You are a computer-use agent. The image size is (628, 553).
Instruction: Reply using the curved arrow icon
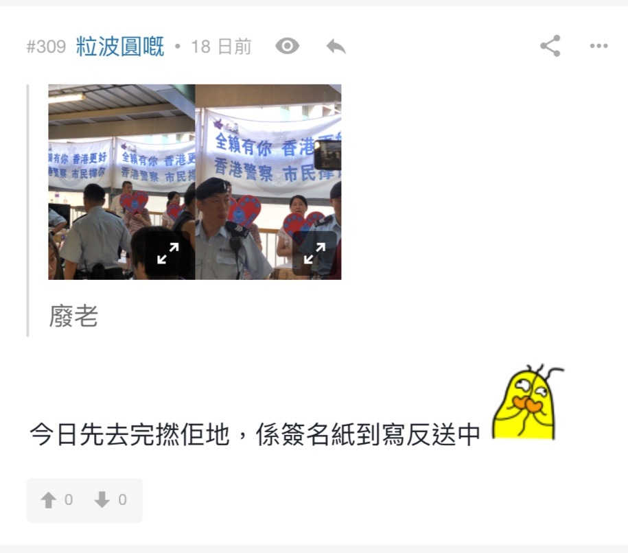pyautogui.click(x=336, y=47)
